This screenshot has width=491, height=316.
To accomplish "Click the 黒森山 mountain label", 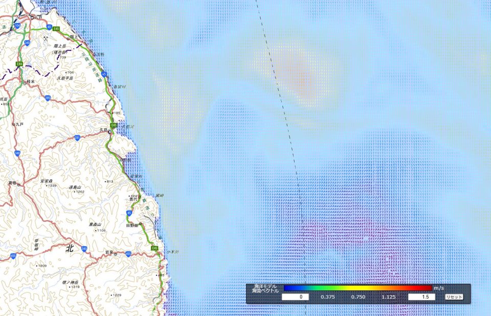I will point(95,224).
